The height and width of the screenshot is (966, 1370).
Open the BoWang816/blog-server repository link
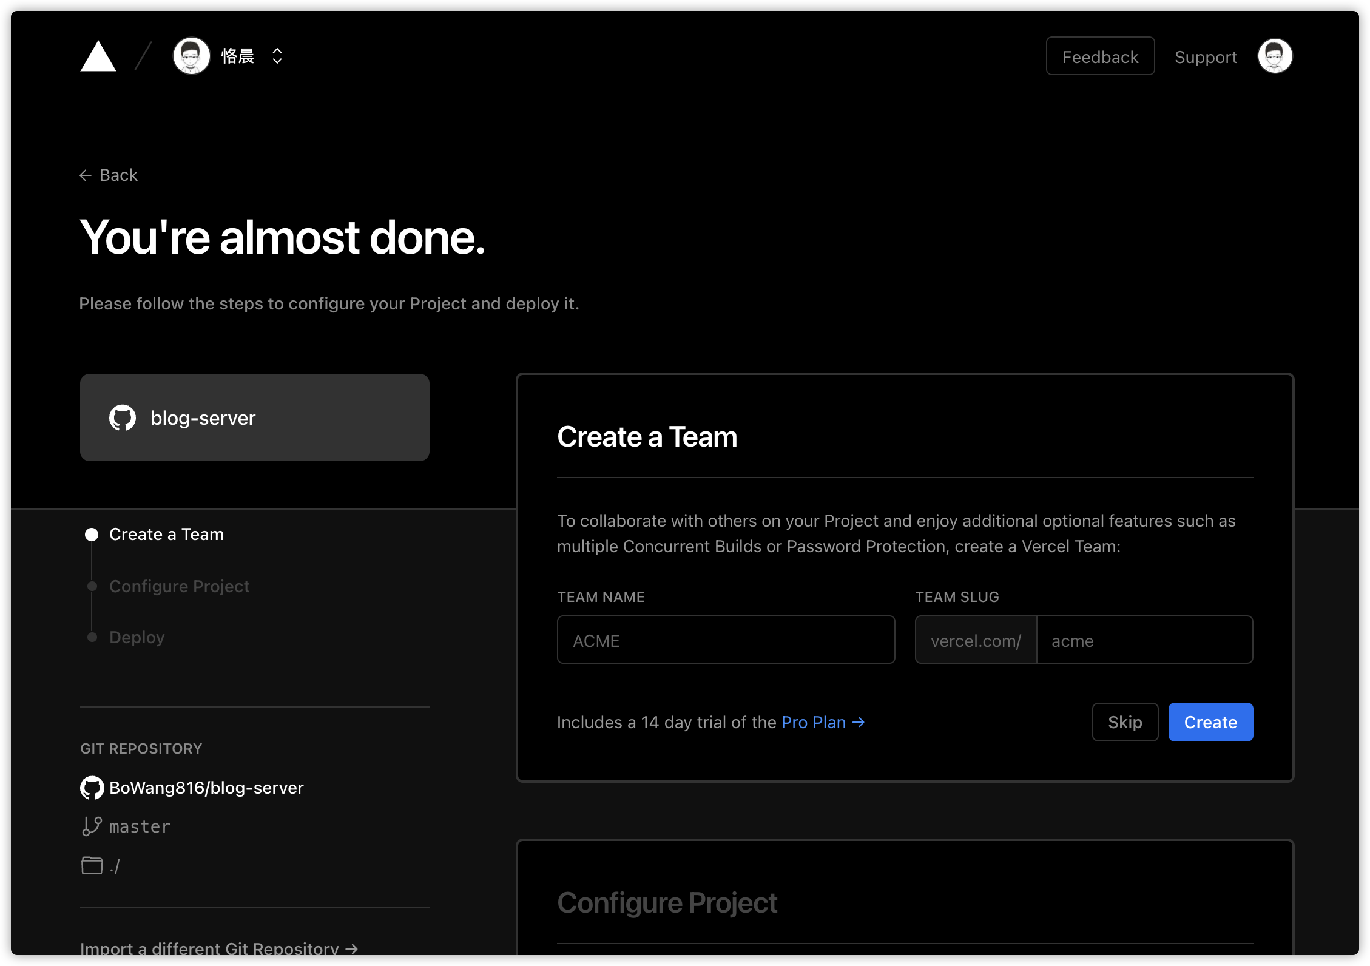click(x=206, y=788)
